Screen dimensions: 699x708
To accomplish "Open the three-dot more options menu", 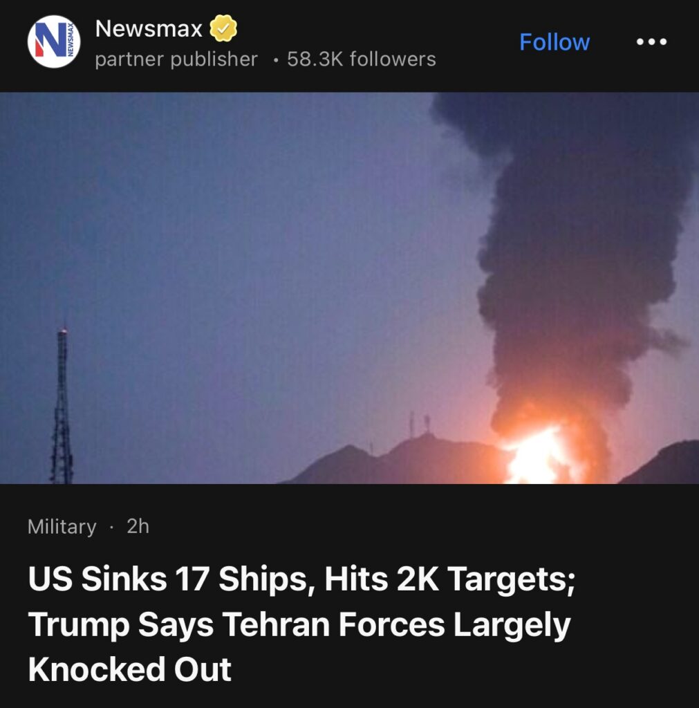I will click(651, 42).
